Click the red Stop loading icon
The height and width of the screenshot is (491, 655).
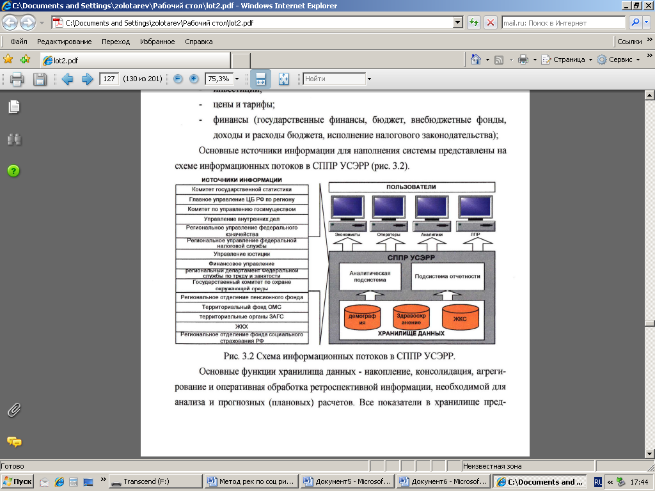(491, 22)
